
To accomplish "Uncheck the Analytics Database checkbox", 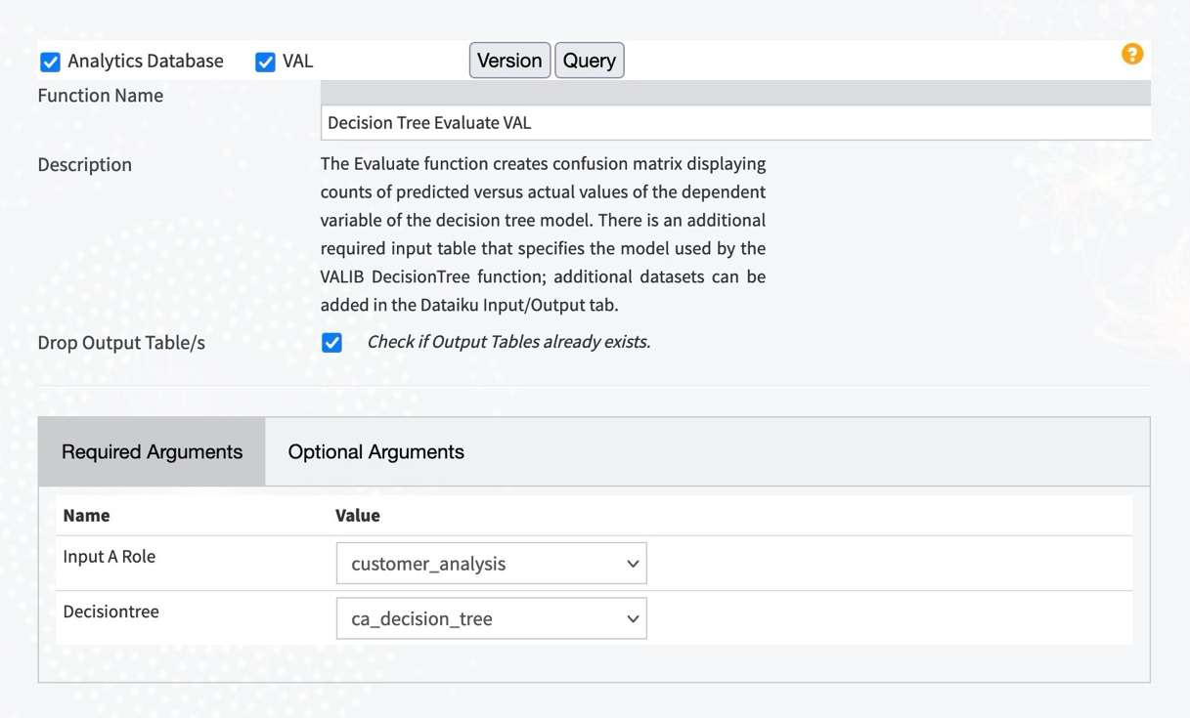I will [50, 61].
